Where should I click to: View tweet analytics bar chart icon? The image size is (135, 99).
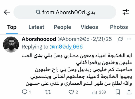94,92
